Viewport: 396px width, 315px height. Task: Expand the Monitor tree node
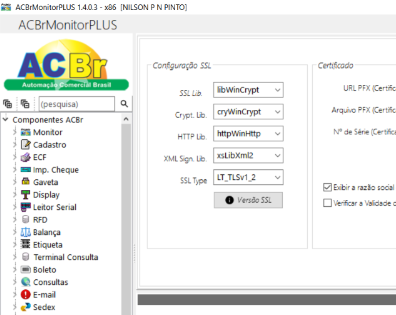[x=14, y=132]
